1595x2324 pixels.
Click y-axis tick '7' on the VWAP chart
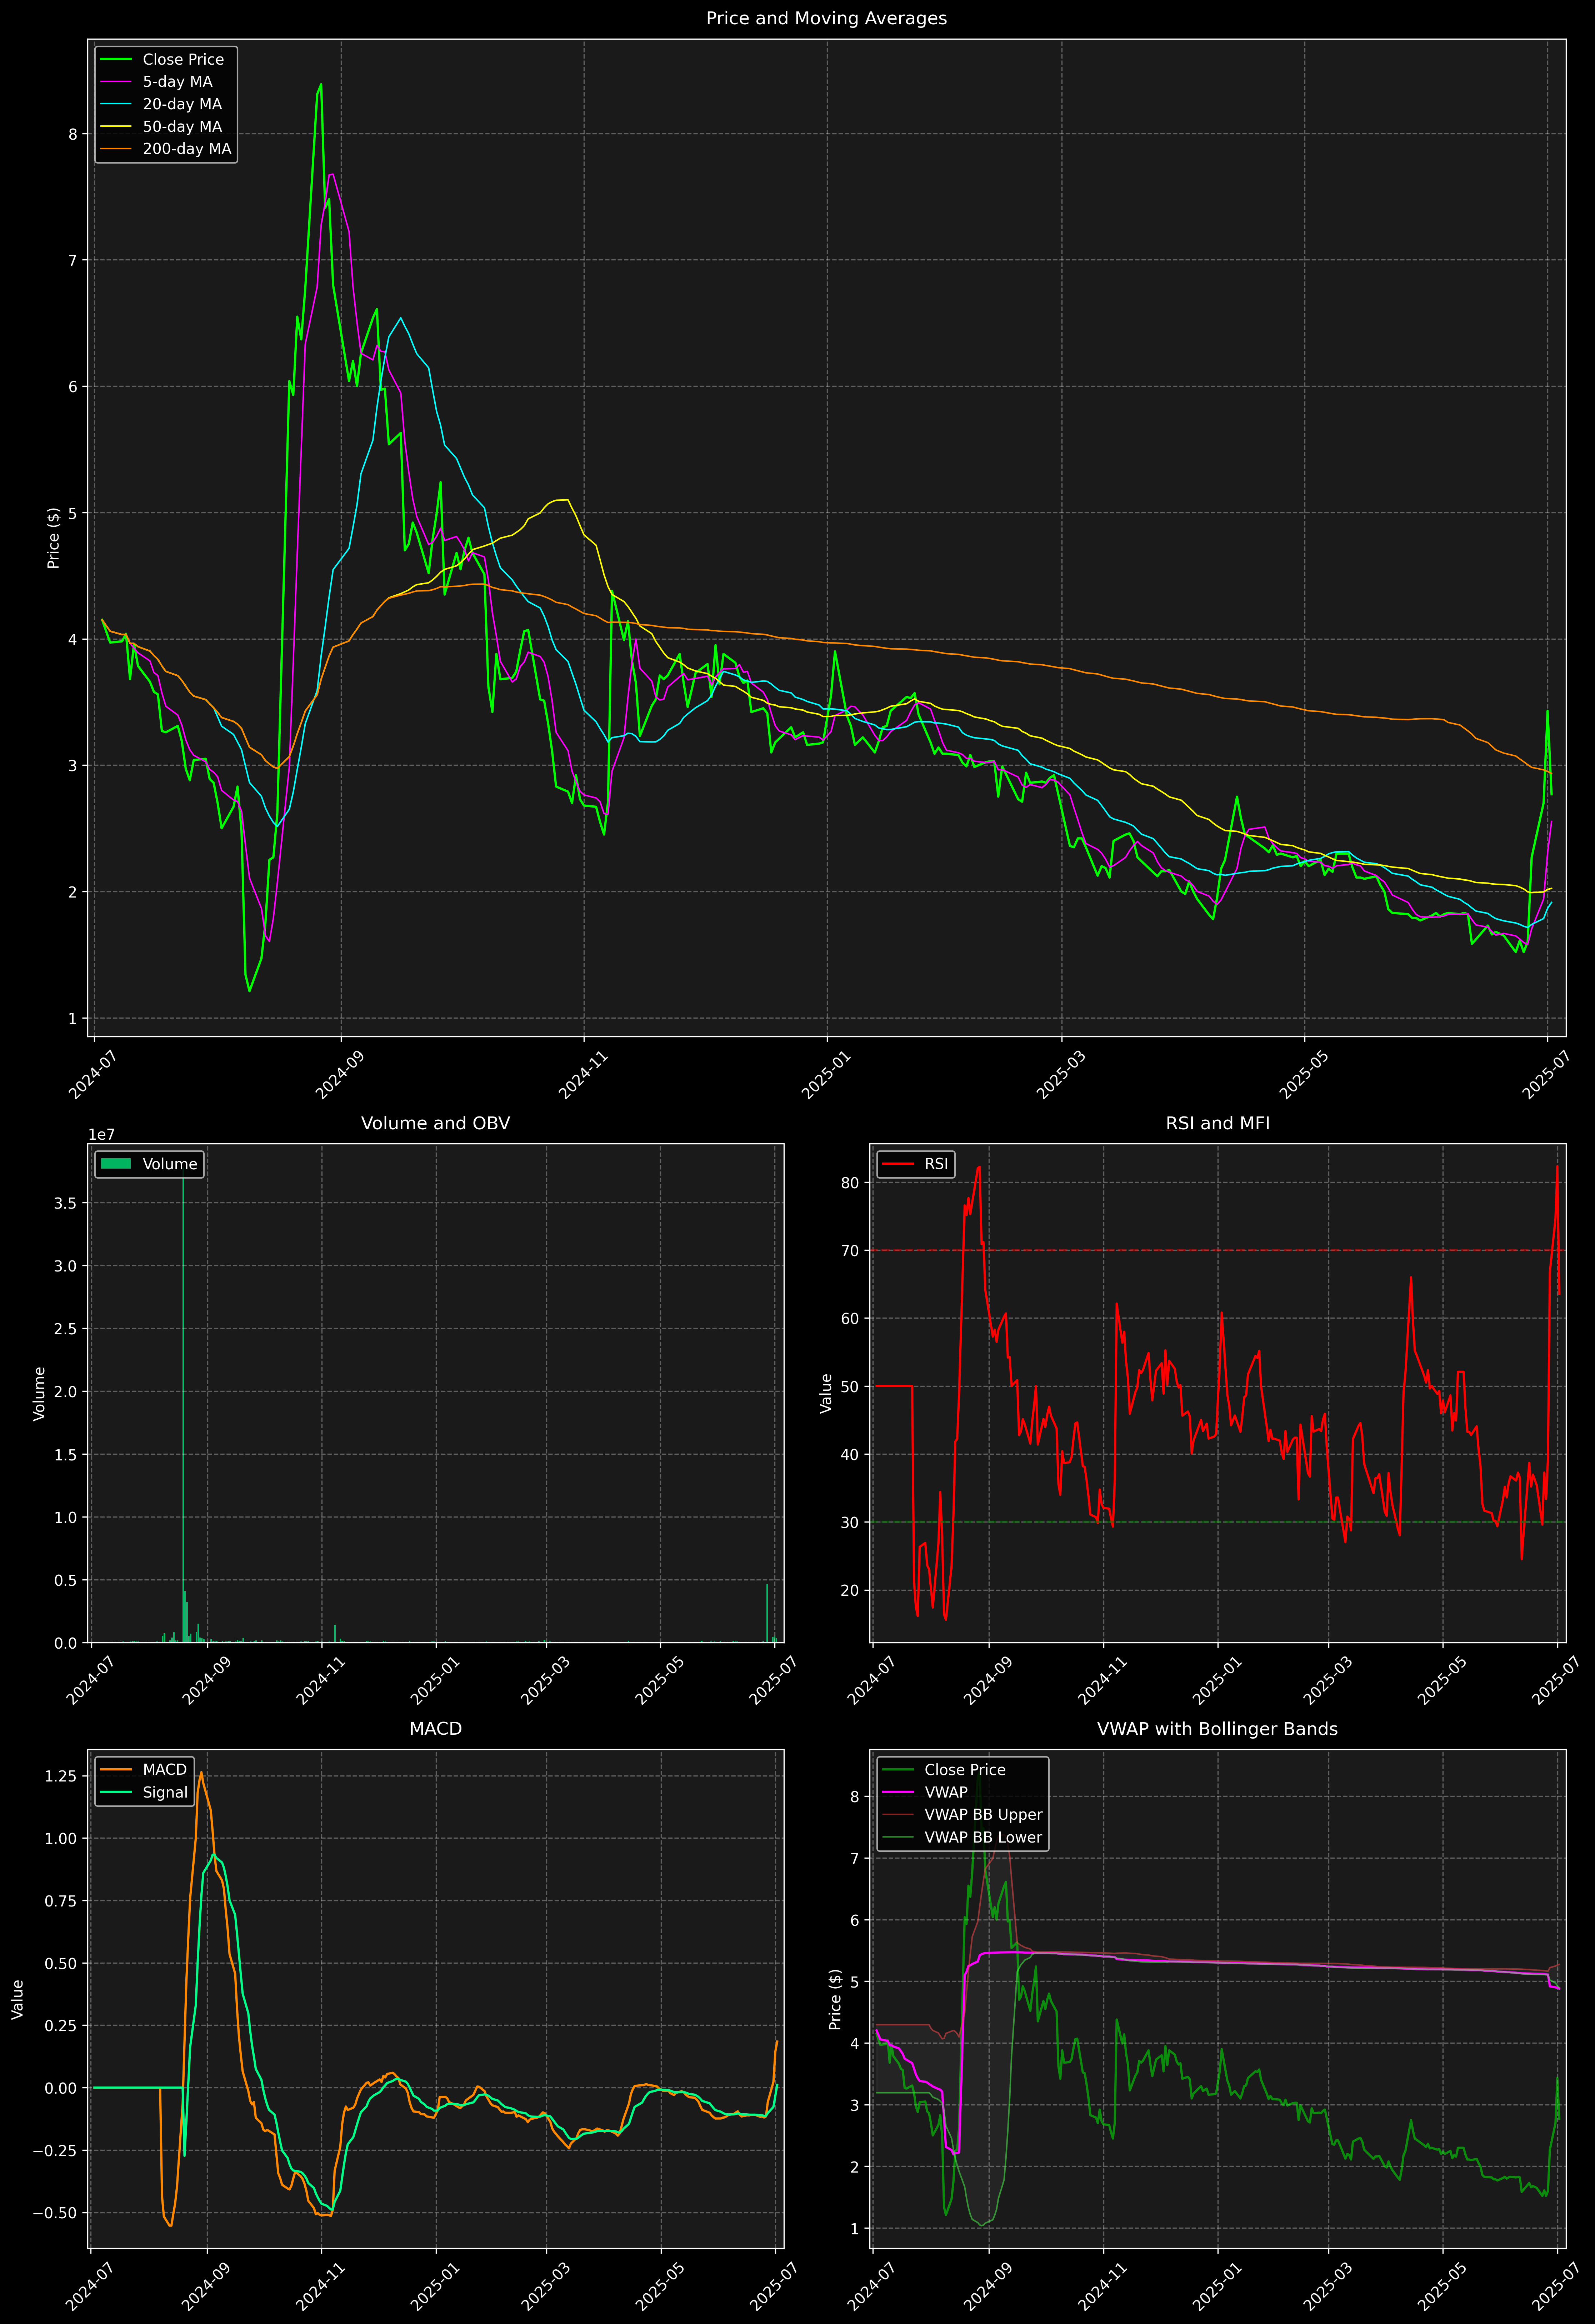tap(855, 1858)
